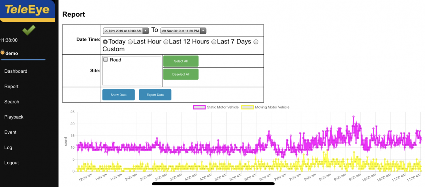Viewport: 425px width, 187px height.
Task: Open the Event menu item
Action: pyautogui.click(x=10, y=132)
